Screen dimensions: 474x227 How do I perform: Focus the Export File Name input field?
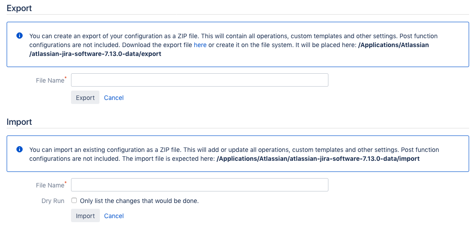[200, 80]
